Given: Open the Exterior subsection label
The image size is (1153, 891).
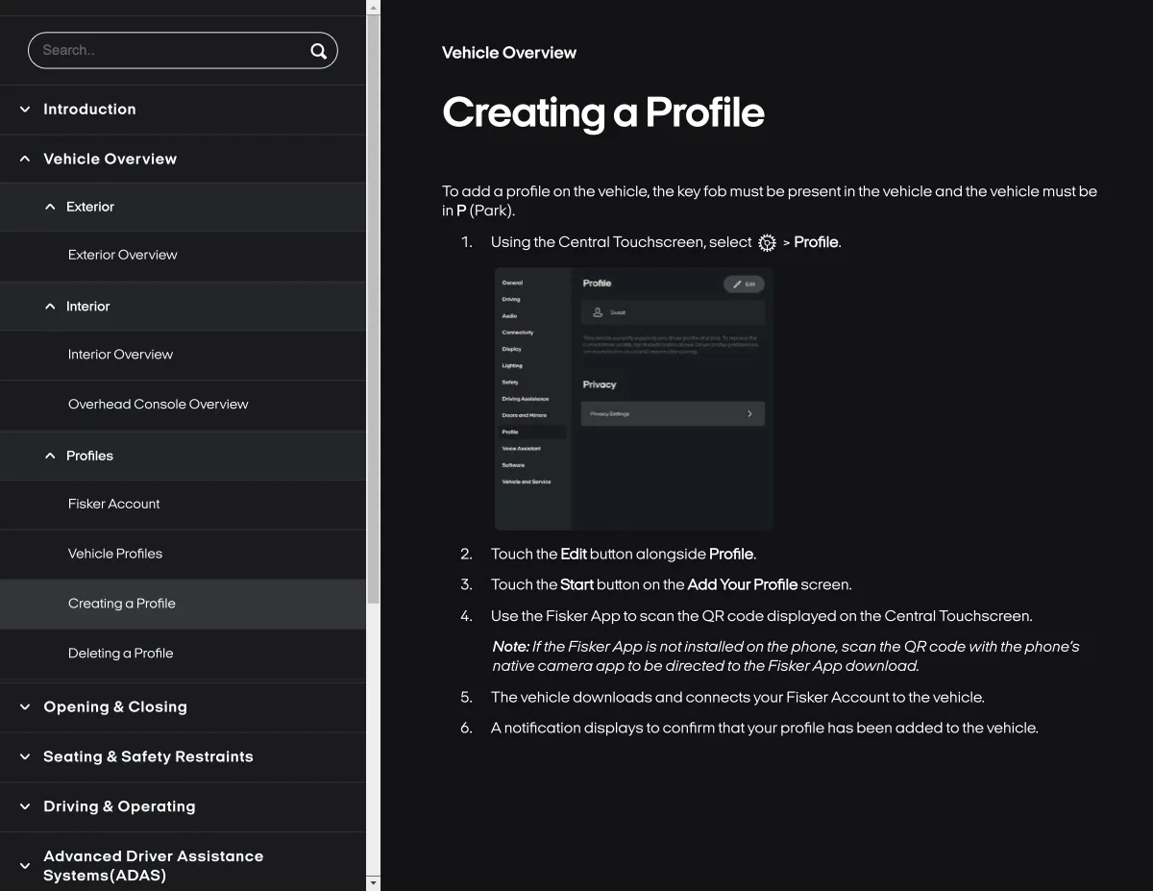Looking at the screenshot, I should [90, 207].
